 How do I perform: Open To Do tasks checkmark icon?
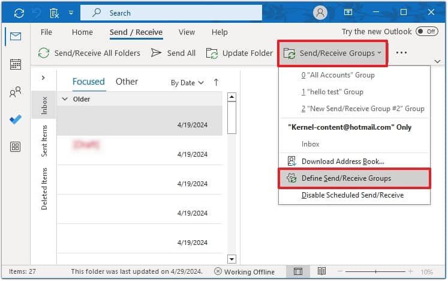pyautogui.click(x=16, y=119)
